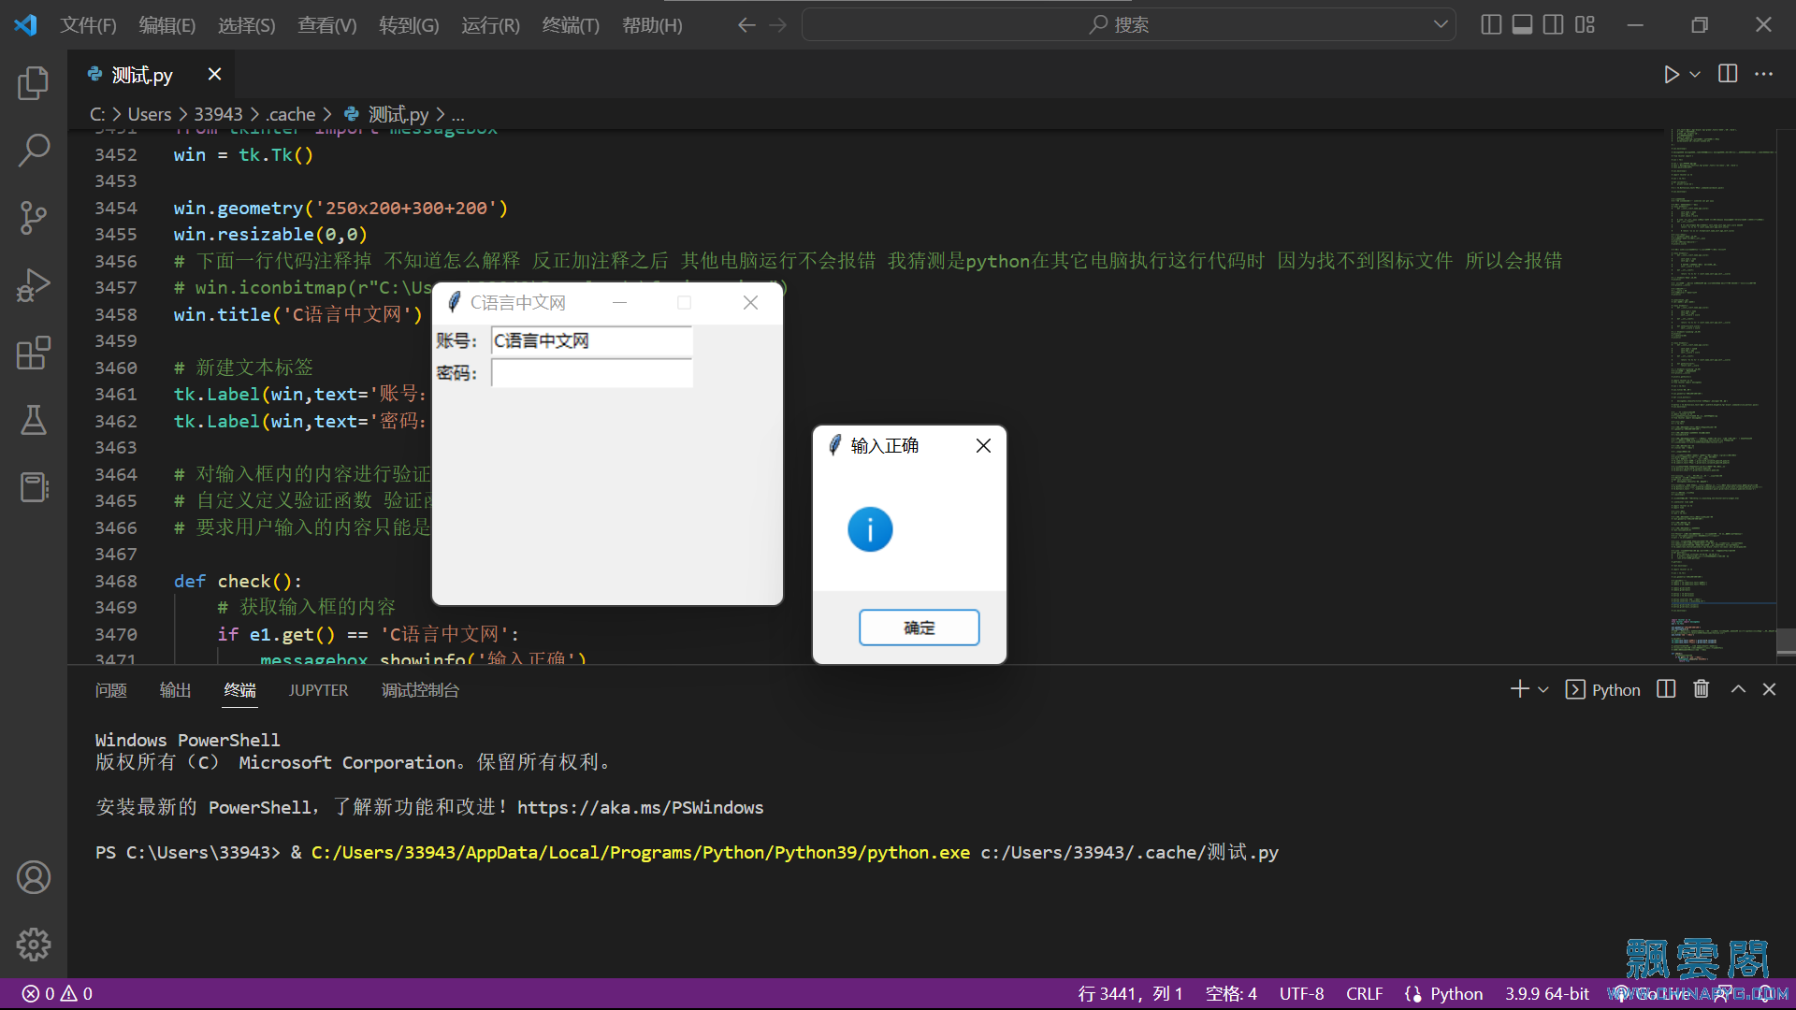Switch to the 调试控制台 panel tab
The width and height of the screenshot is (1796, 1010).
pos(420,690)
